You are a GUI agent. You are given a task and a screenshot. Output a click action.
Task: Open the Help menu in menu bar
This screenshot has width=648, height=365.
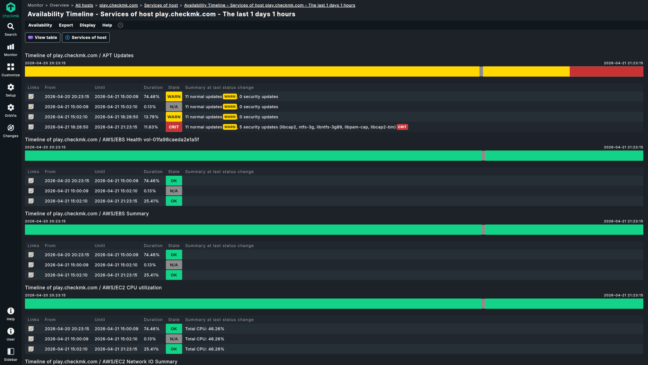pyautogui.click(x=107, y=25)
